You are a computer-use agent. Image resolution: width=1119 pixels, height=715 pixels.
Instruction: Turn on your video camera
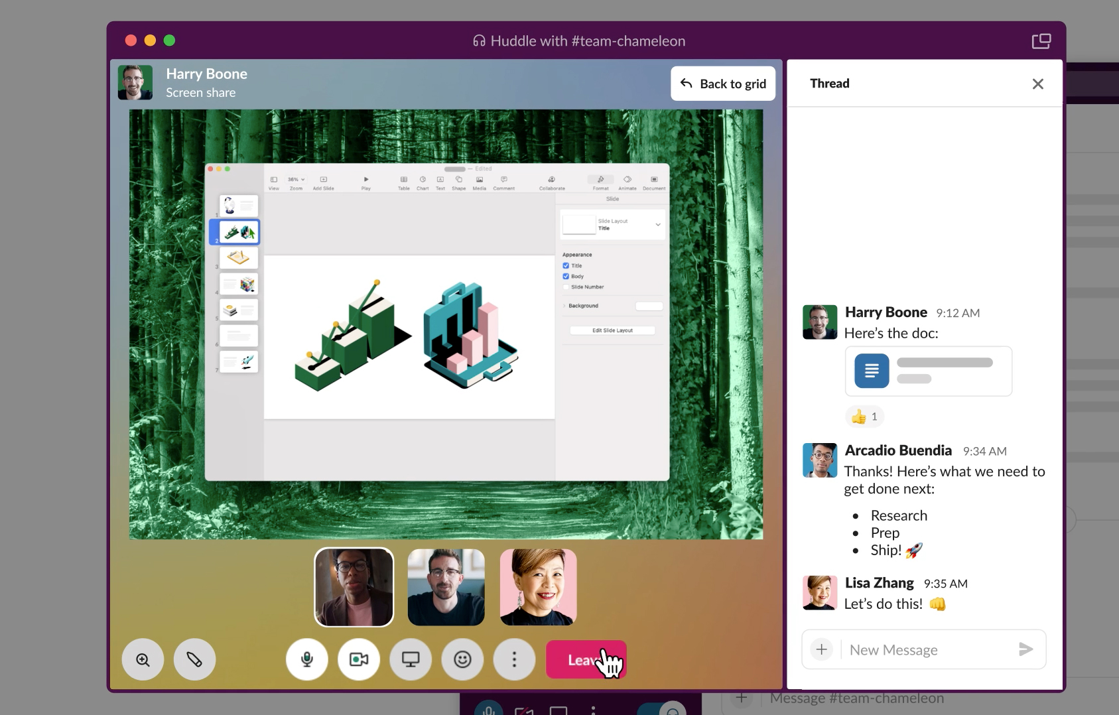(358, 659)
